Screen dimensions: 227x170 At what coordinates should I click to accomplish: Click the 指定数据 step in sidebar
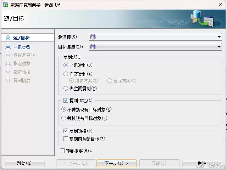(x=22, y=72)
